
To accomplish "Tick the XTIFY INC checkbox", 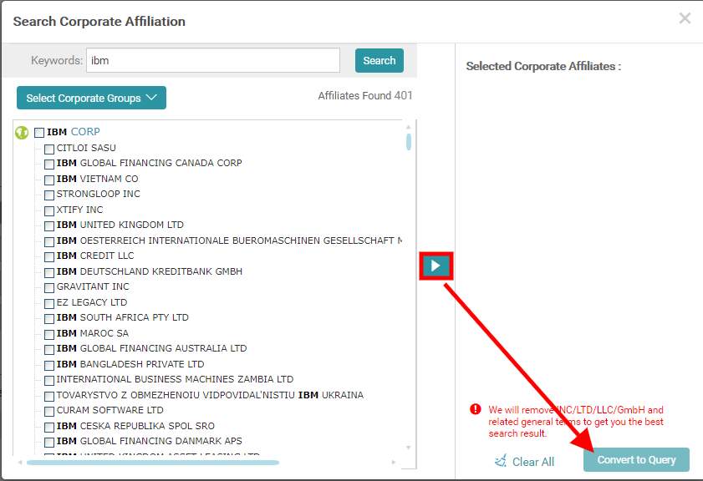I will pos(49,211).
